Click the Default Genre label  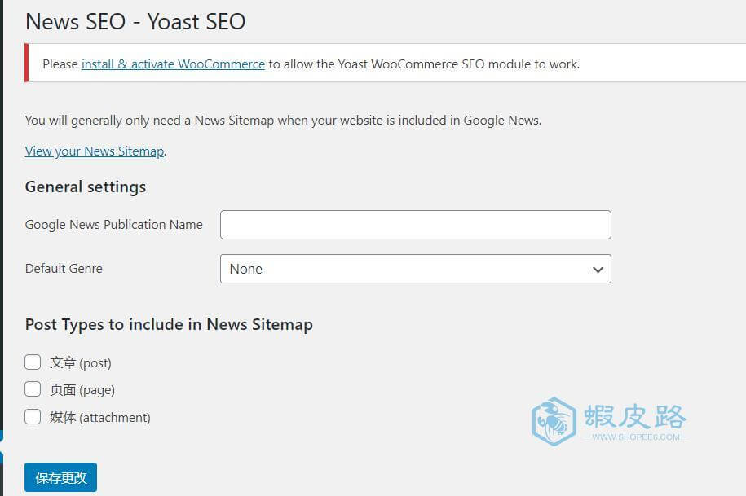coord(64,269)
